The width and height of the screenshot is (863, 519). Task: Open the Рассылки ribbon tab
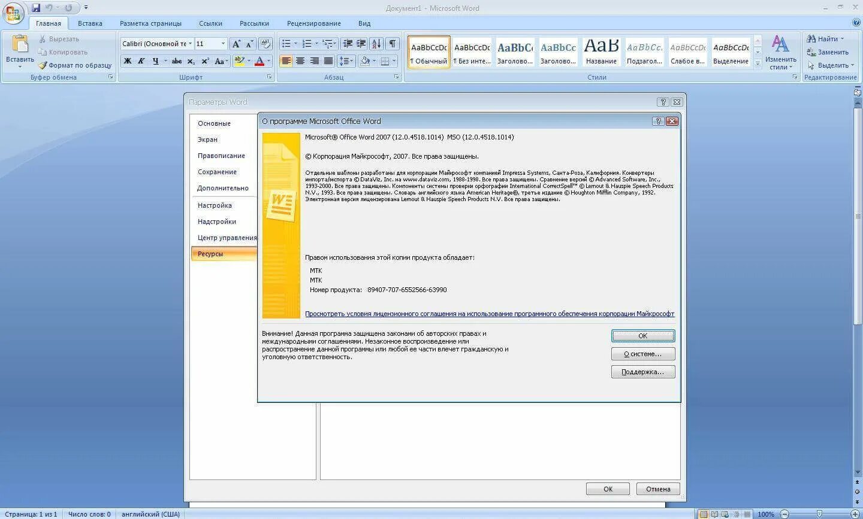(x=254, y=23)
